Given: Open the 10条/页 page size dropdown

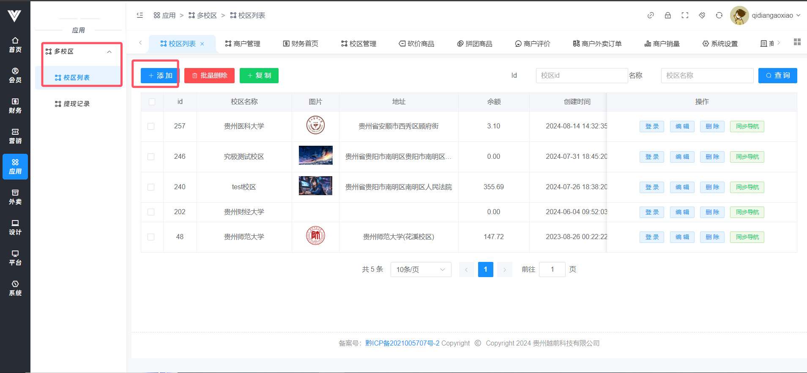Looking at the screenshot, I should [421, 270].
